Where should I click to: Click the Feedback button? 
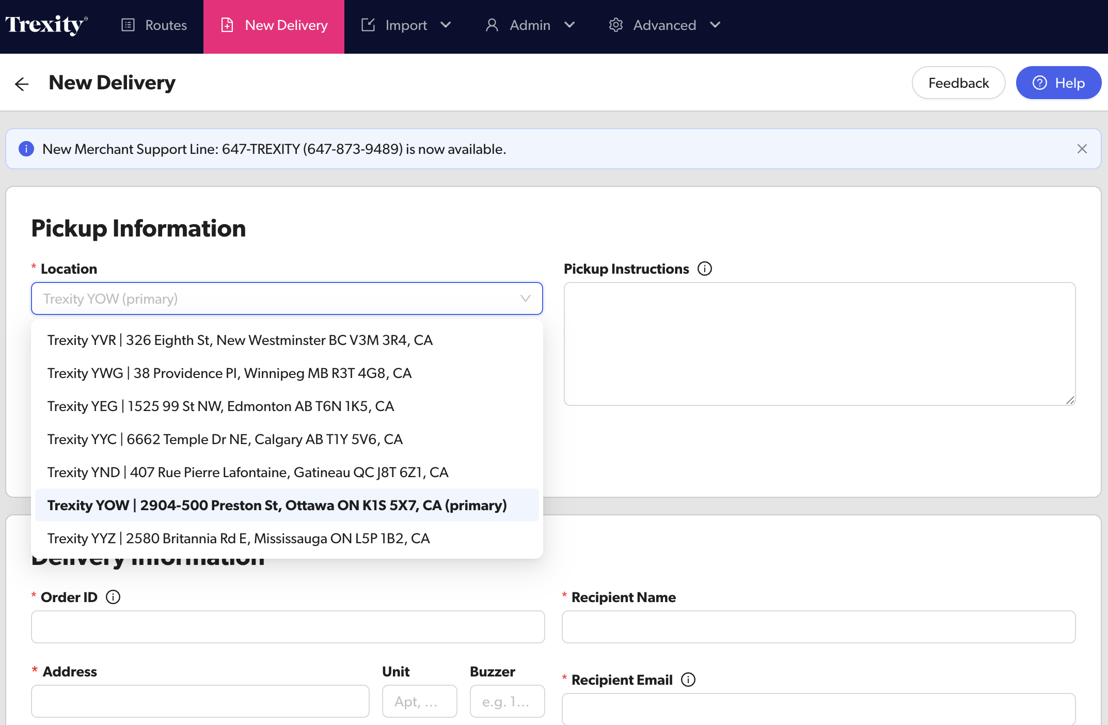(x=958, y=83)
